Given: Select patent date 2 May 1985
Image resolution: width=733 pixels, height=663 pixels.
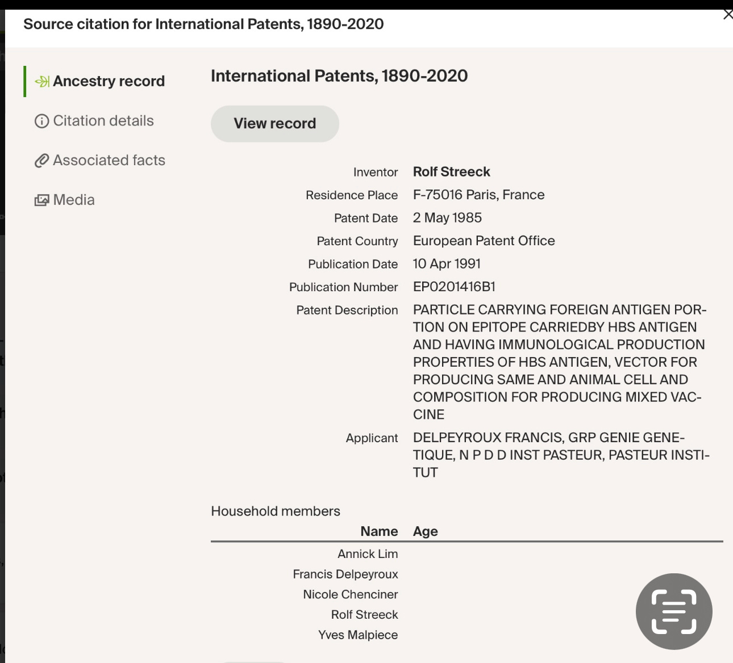Looking at the screenshot, I should pyautogui.click(x=447, y=218).
